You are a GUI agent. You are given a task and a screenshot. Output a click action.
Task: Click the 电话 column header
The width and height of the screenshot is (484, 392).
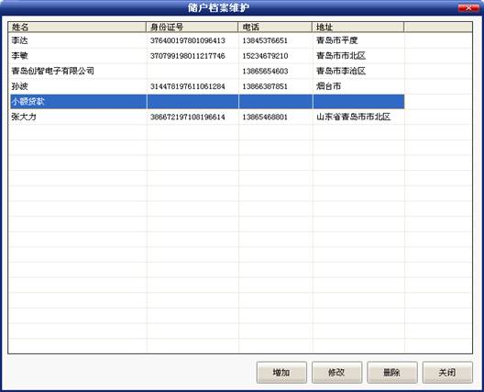[275, 27]
